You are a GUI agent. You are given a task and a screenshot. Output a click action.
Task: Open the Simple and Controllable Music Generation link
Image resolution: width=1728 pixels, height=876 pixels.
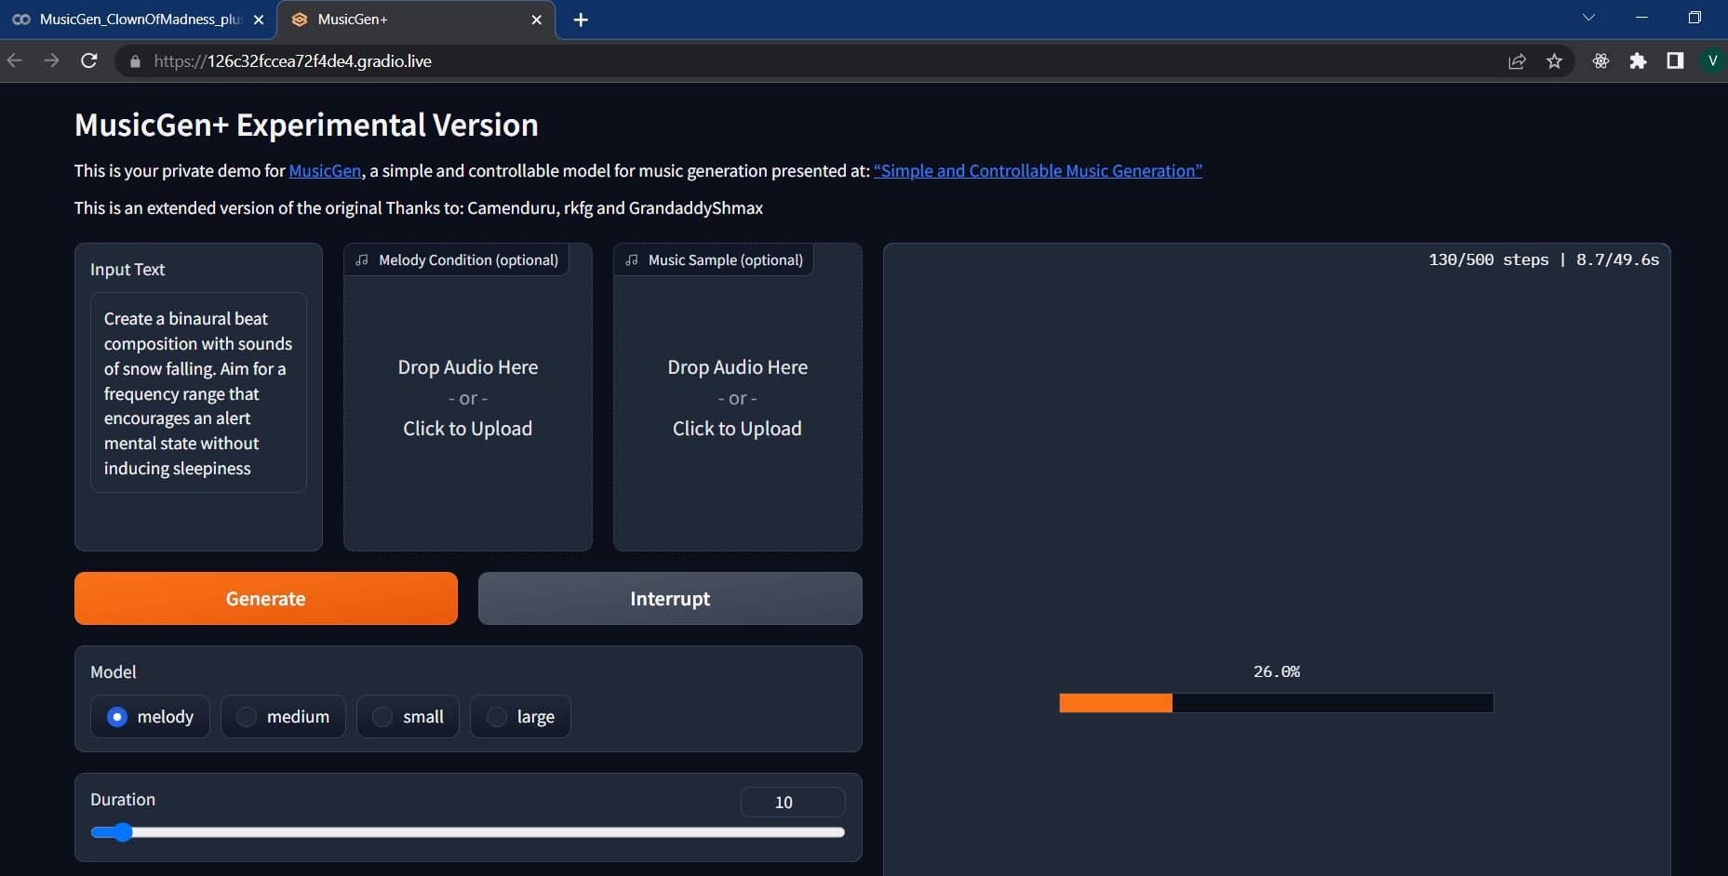click(x=1038, y=171)
